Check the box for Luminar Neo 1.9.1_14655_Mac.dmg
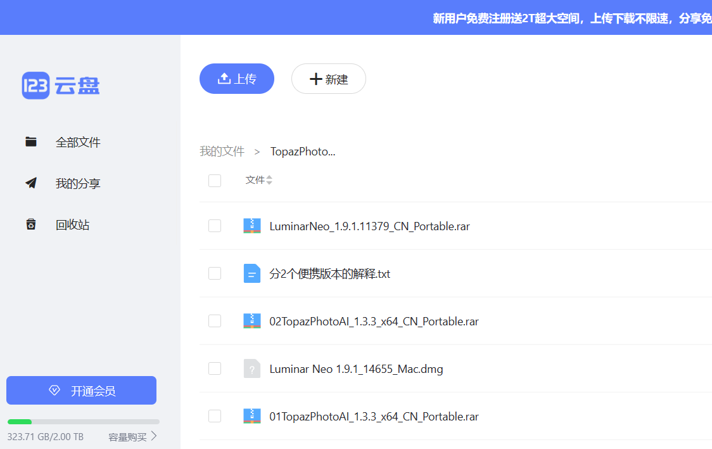The width and height of the screenshot is (712, 449). point(215,368)
